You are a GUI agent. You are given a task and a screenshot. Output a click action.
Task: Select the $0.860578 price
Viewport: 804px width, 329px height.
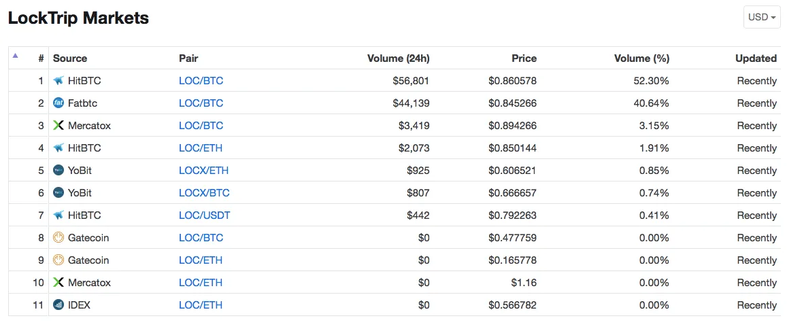click(512, 81)
